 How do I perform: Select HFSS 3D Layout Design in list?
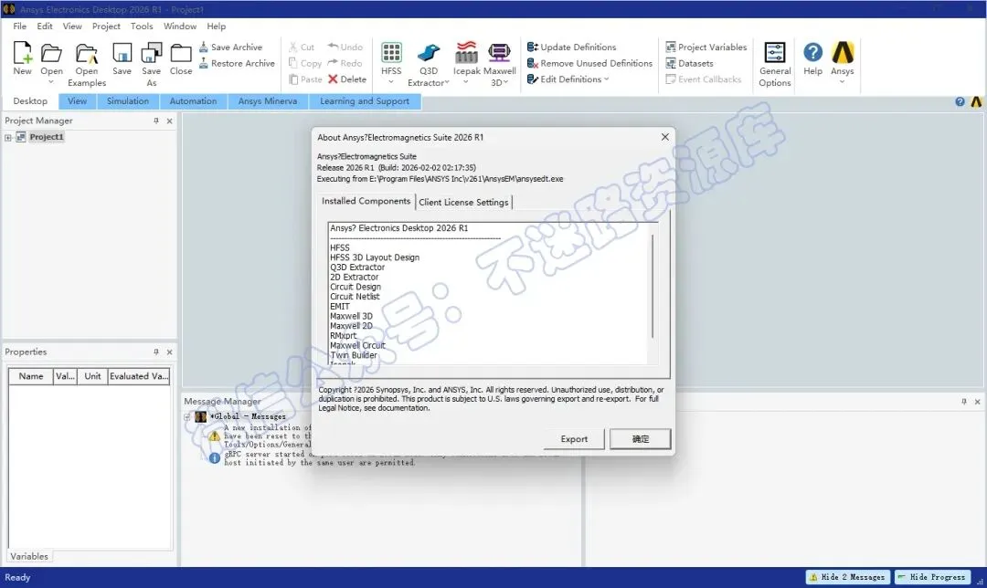[375, 257]
